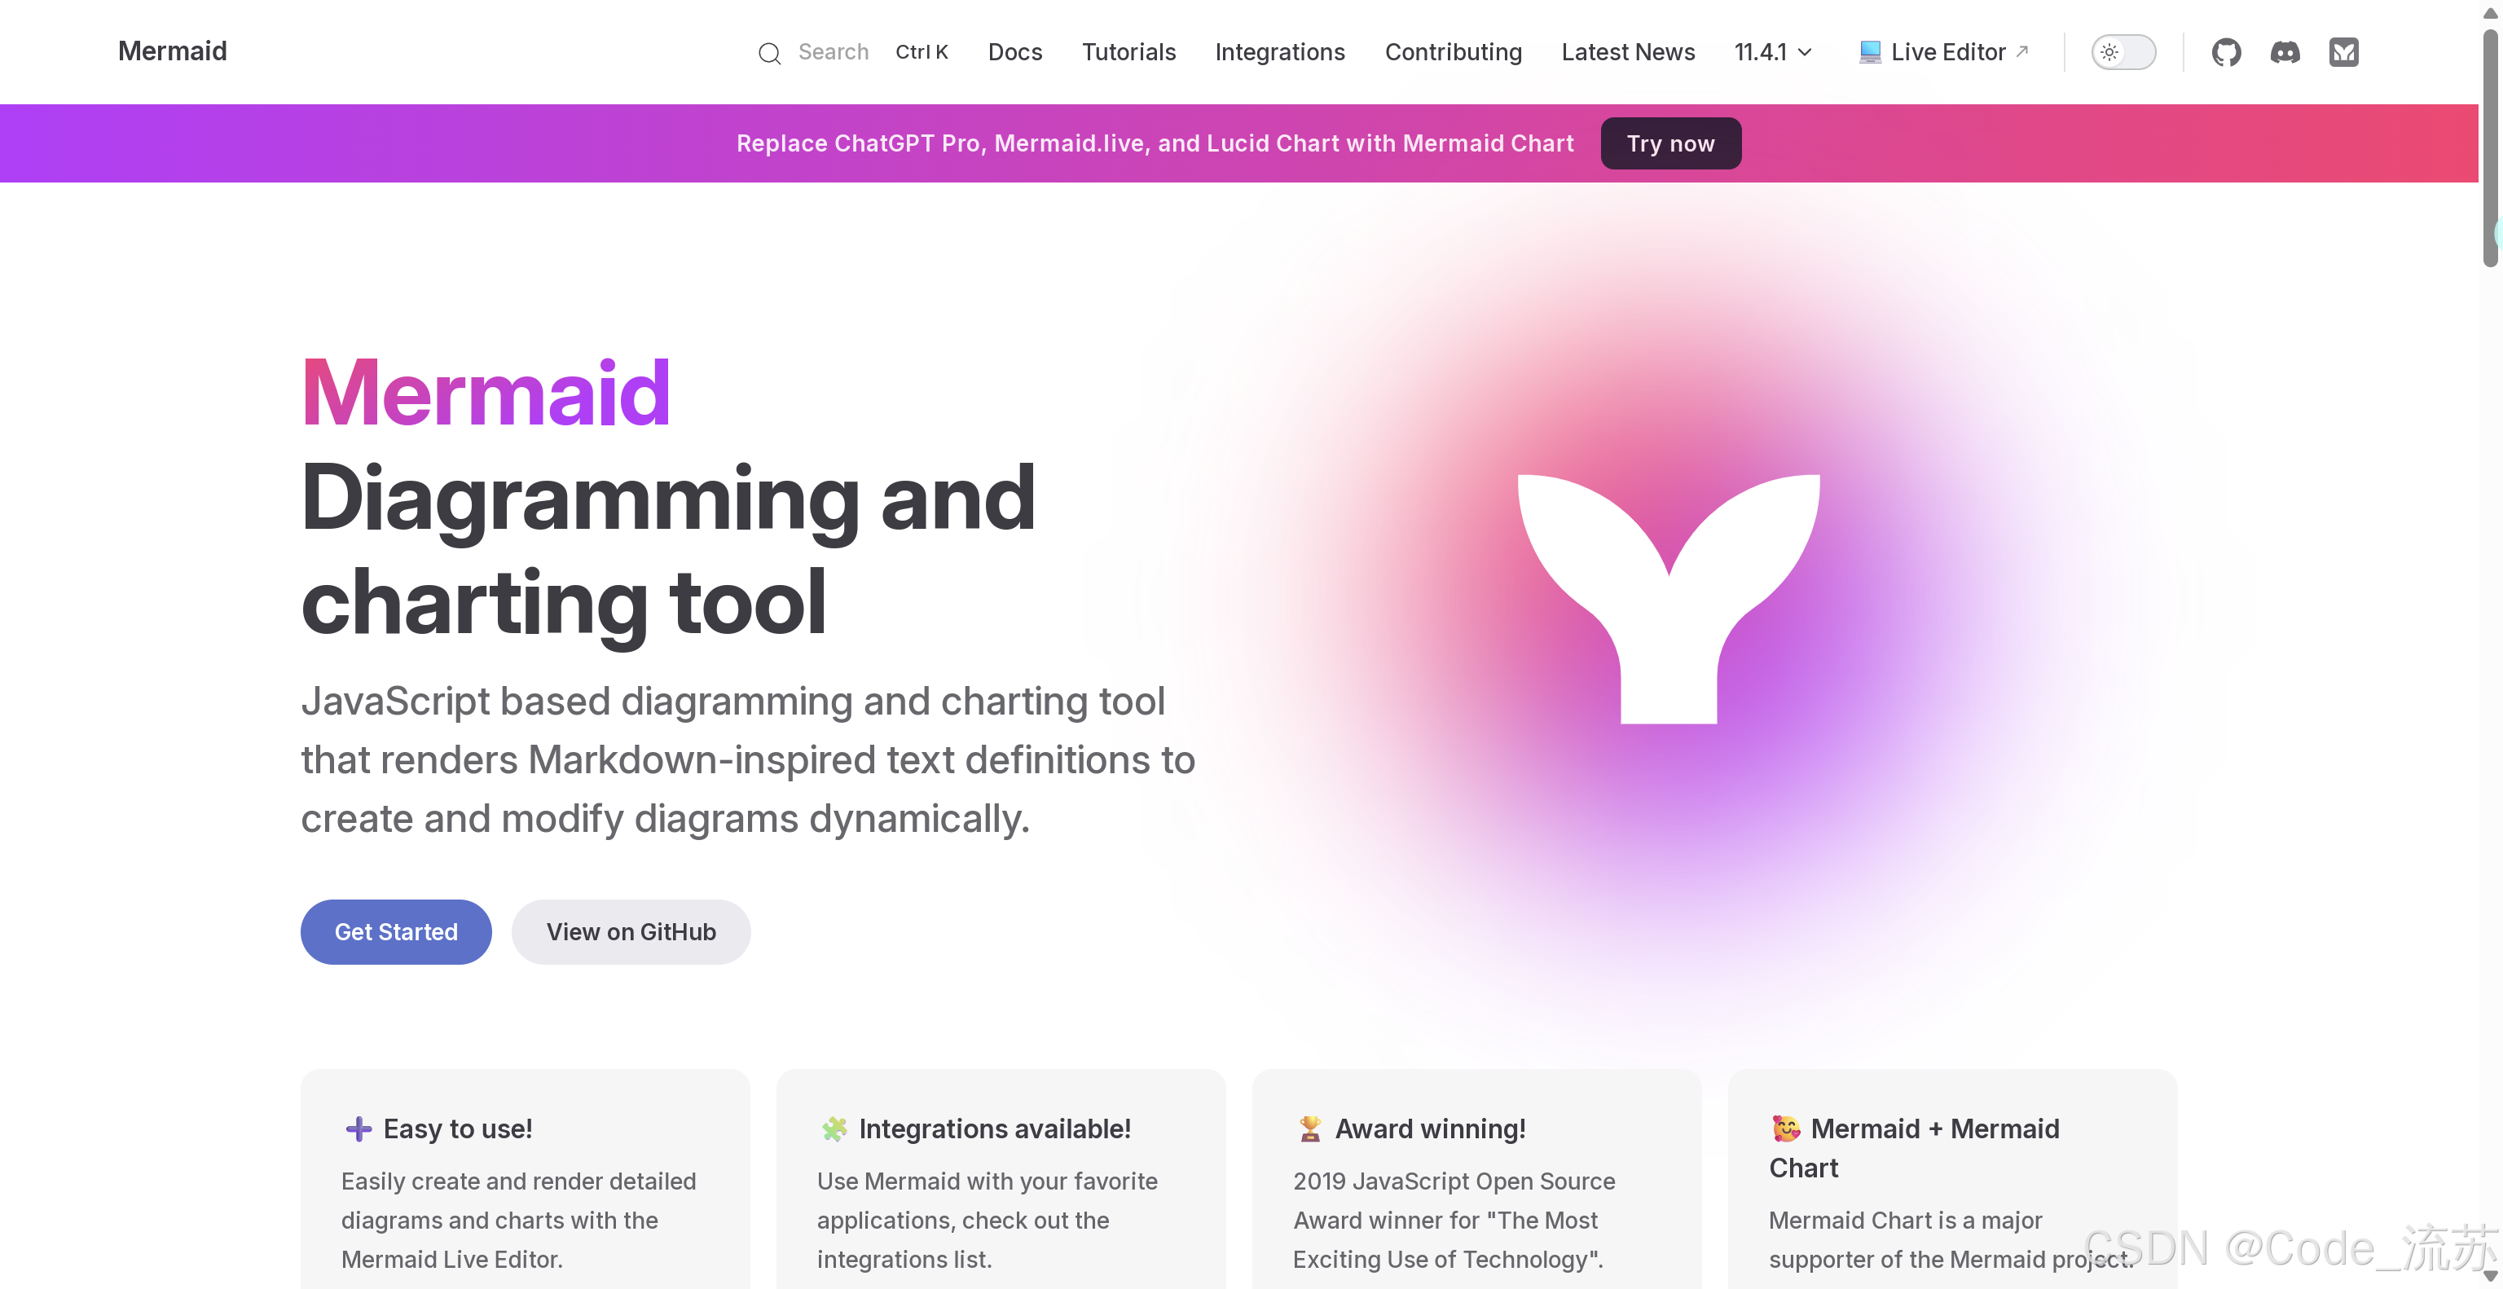Click the scrollbar up arrow
The width and height of the screenshot is (2503, 1289).
coord(2489,12)
